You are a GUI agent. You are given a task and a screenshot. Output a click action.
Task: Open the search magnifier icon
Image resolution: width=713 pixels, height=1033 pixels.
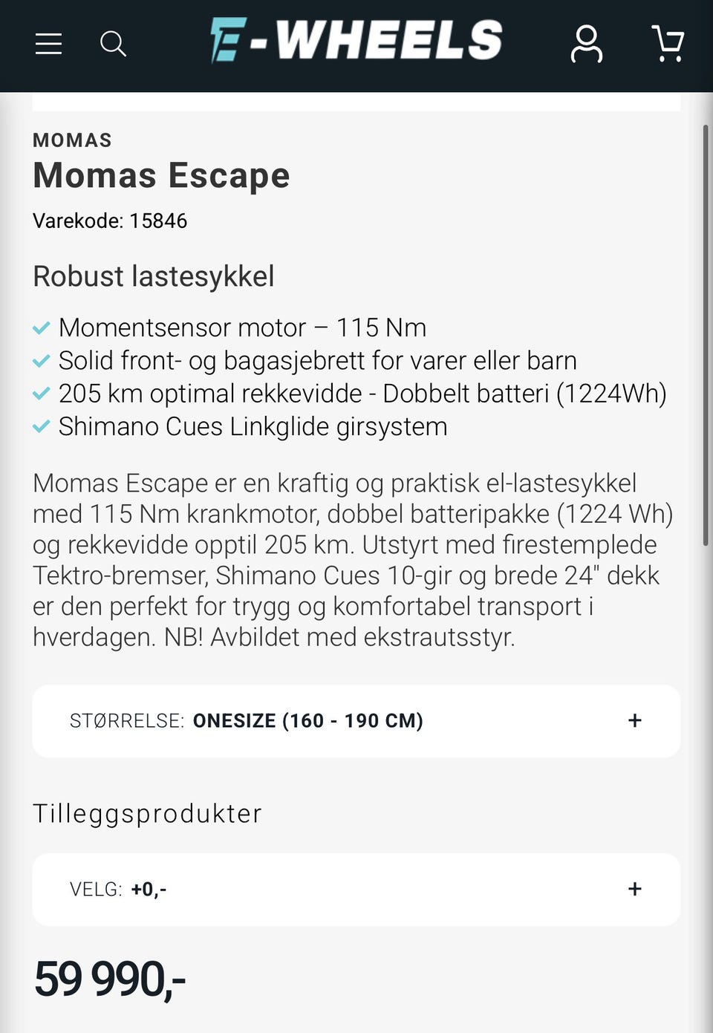click(113, 44)
